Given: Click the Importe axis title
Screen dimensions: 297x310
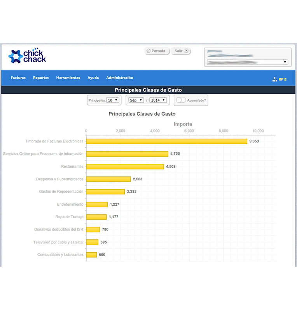Looking at the screenshot, I should [183, 124].
